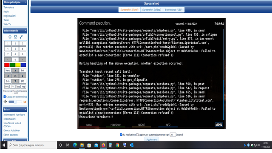Collapse Extra panel
The height and width of the screenshot is (153, 272).
[x=25, y=110]
